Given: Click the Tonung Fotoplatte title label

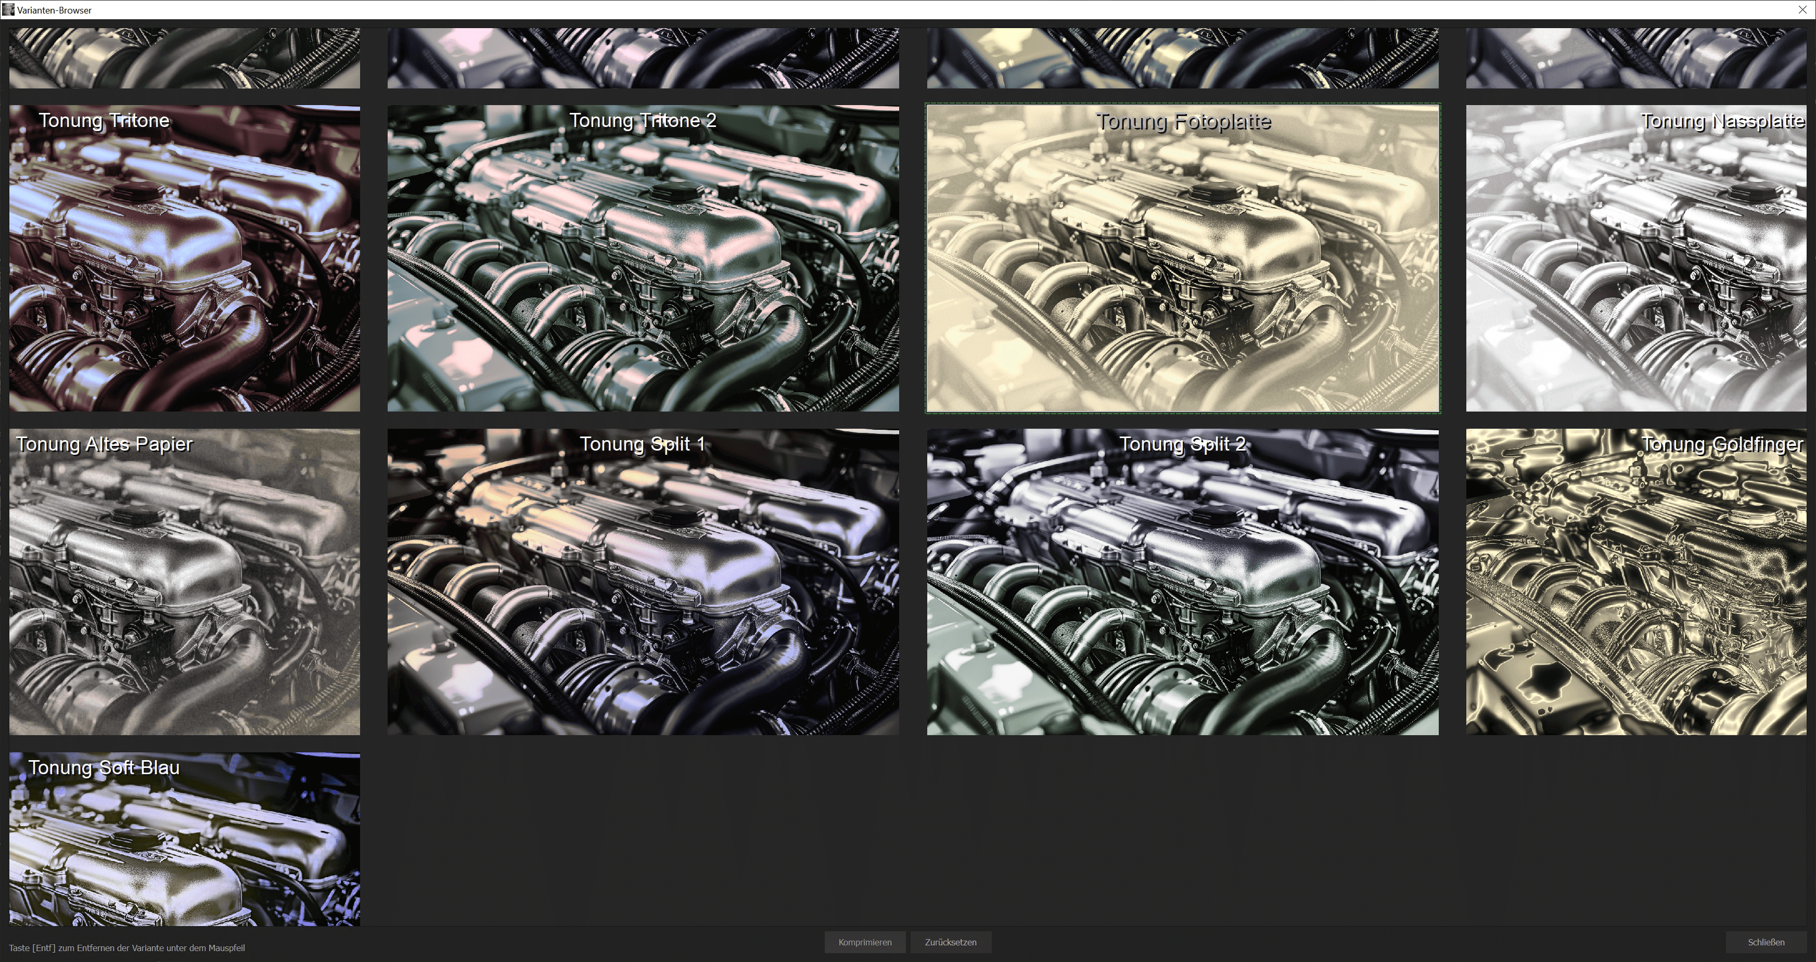Looking at the screenshot, I should click(x=1183, y=121).
